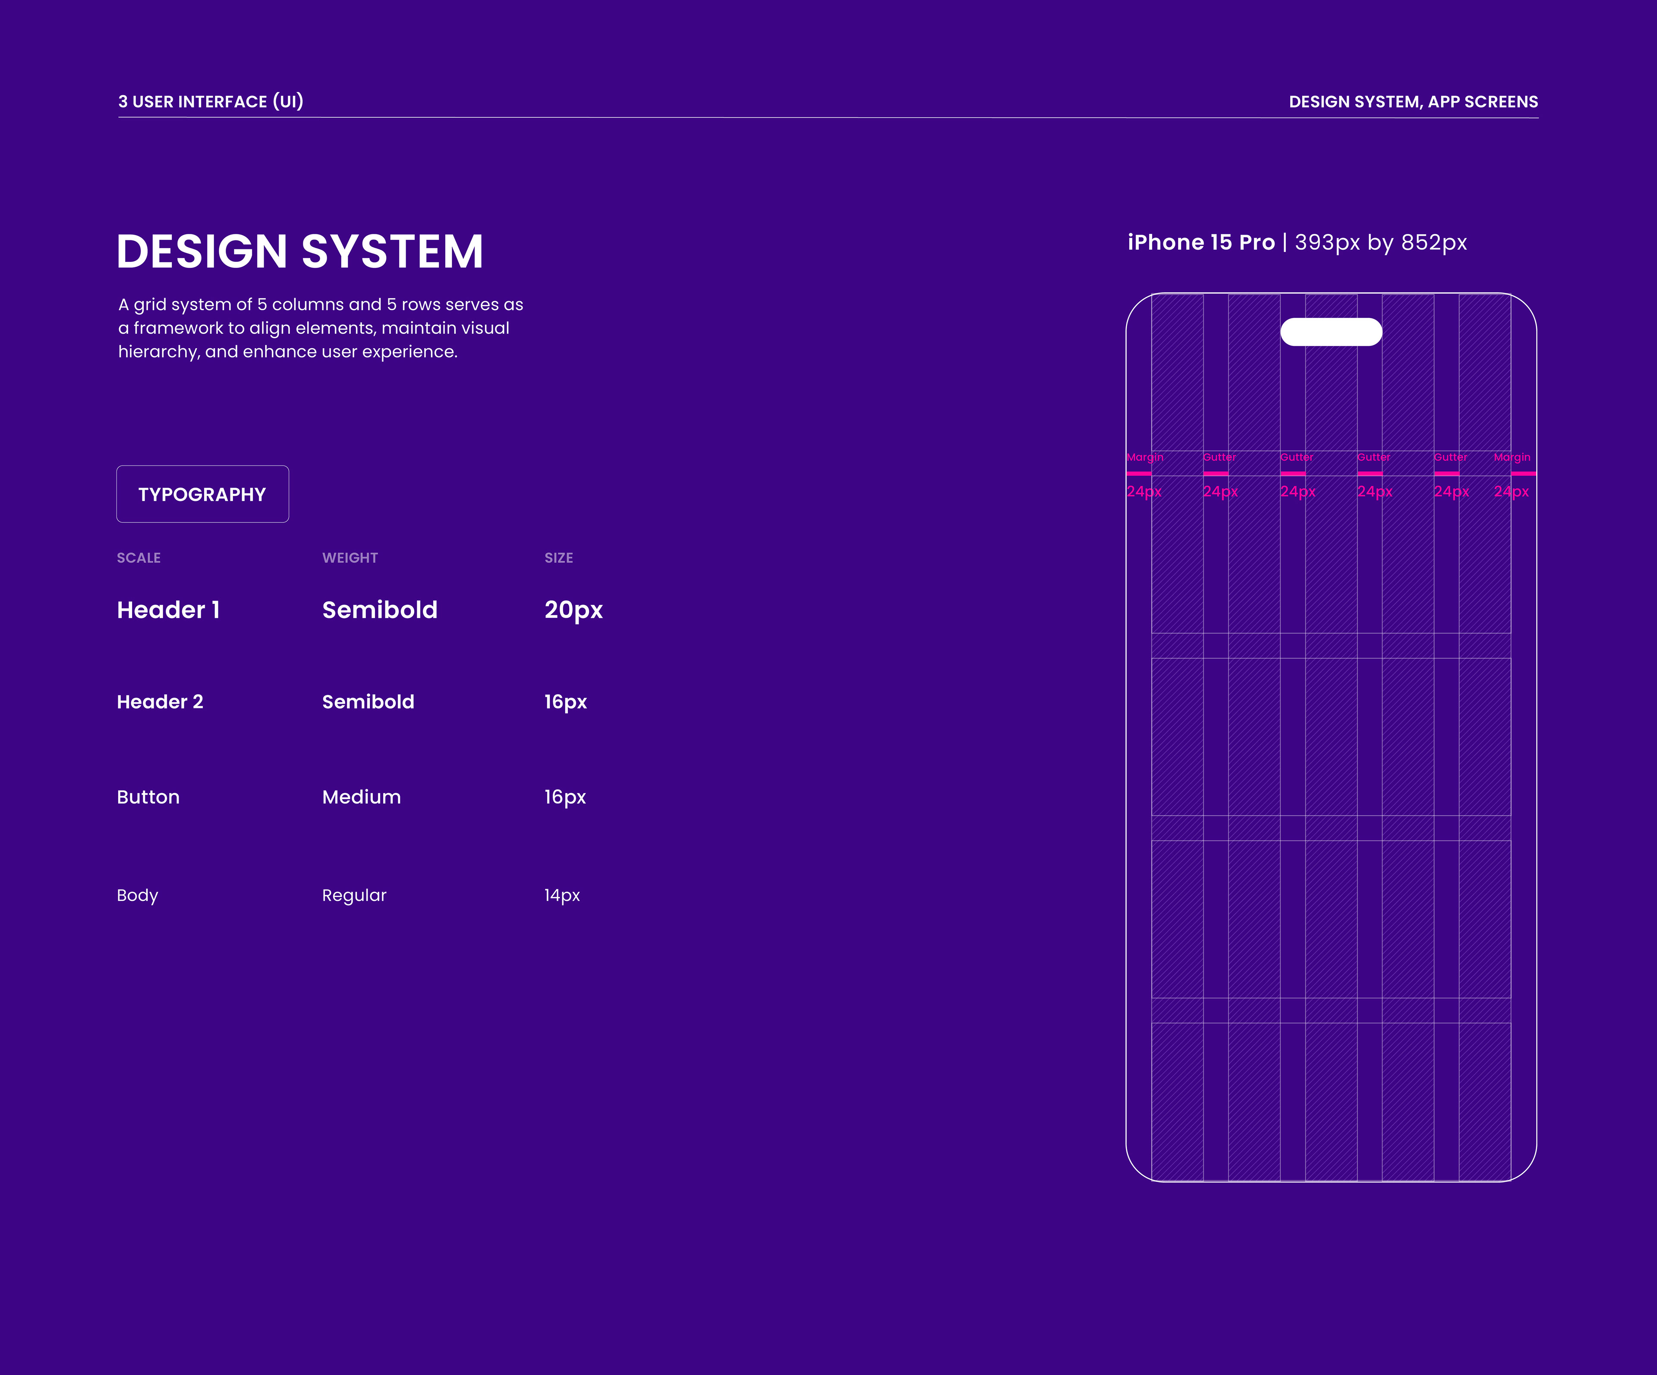Click the TYPOGRAPHY button
Screen dimensions: 1657x1375
tap(202, 494)
